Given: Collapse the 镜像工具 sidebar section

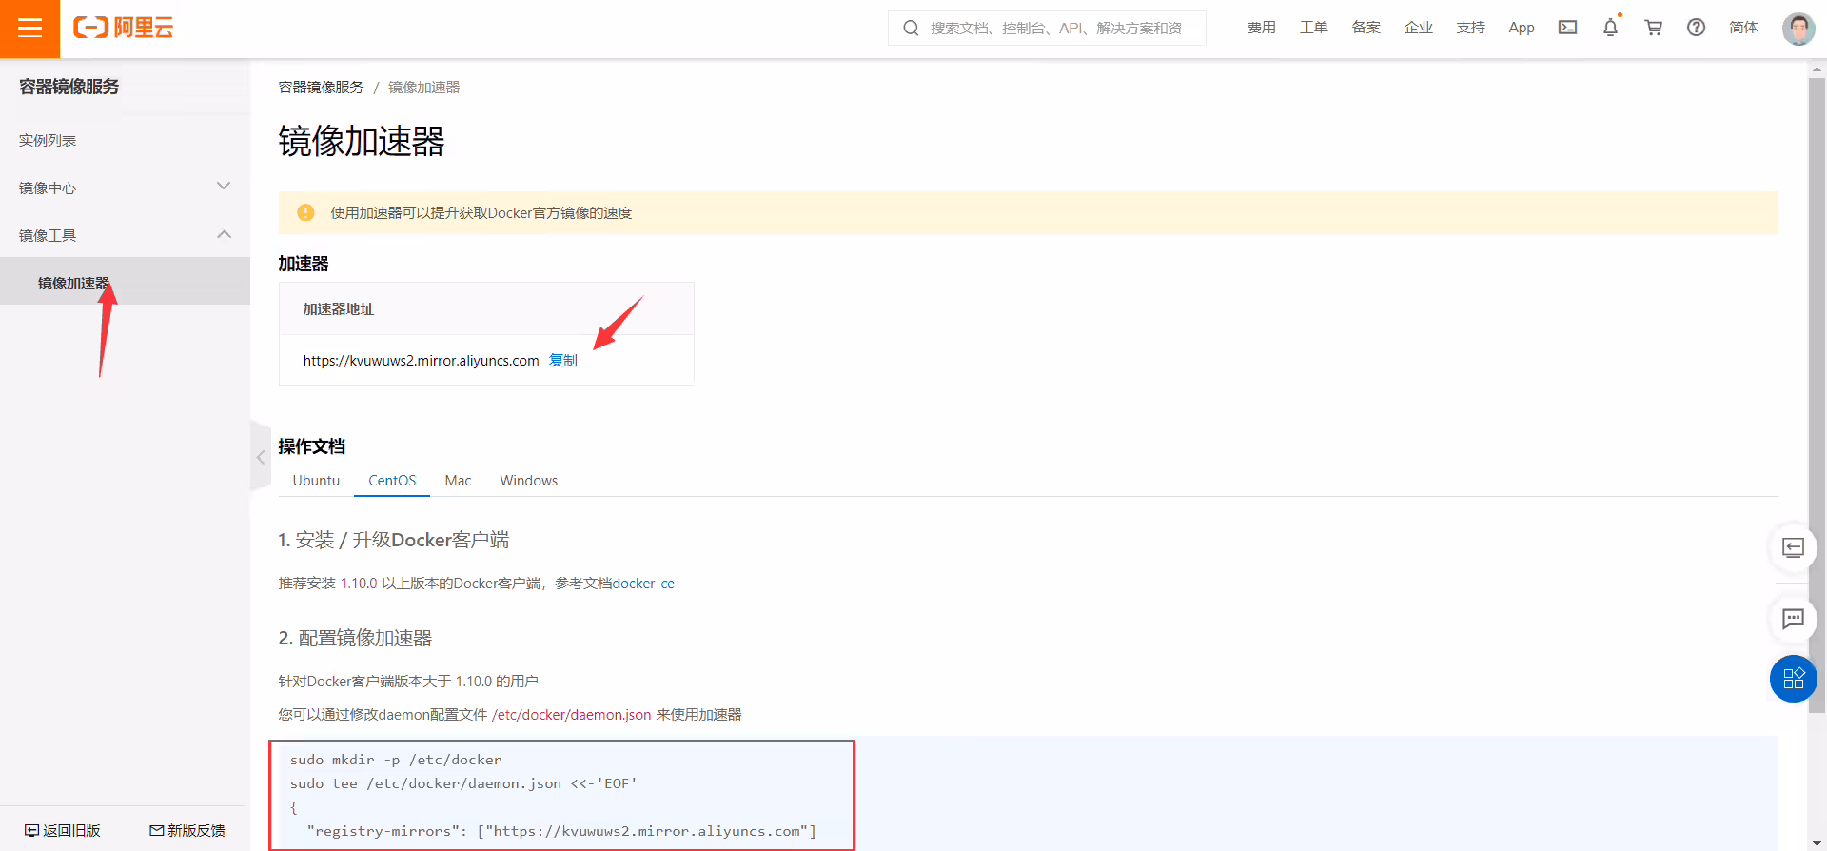Looking at the screenshot, I should (x=125, y=235).
